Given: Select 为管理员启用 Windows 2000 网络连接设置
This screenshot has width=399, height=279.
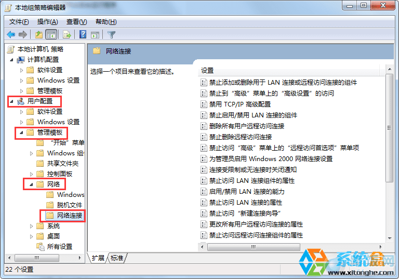Looking at the screenshot, I should (x=271, y=159).
